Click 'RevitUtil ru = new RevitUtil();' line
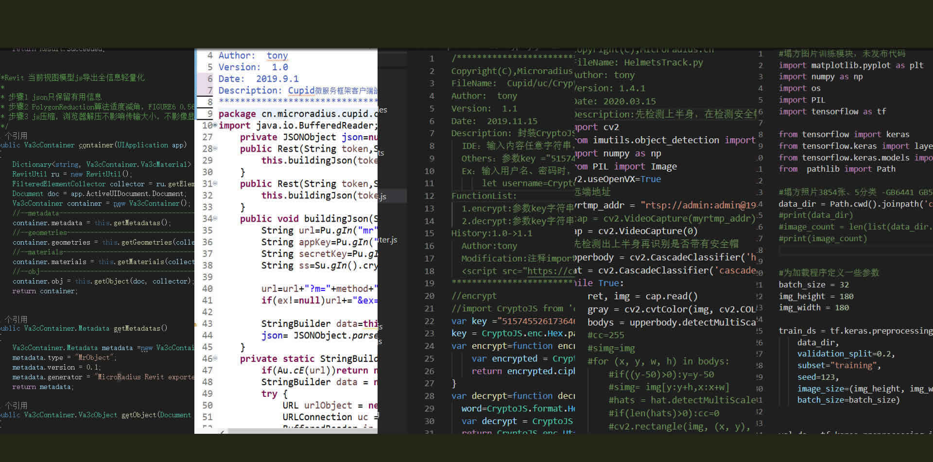 72,174
